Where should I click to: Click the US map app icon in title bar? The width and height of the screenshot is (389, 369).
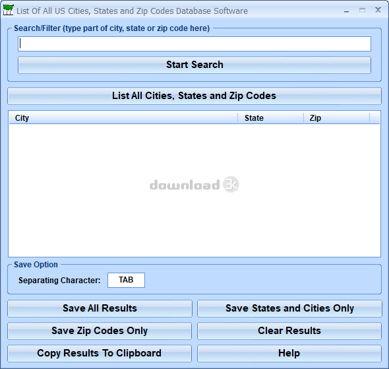(8, 11)
